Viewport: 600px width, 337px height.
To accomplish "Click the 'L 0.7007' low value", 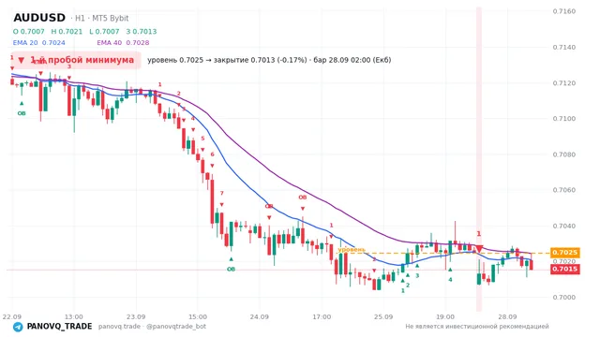I will [x=104, y=31].
